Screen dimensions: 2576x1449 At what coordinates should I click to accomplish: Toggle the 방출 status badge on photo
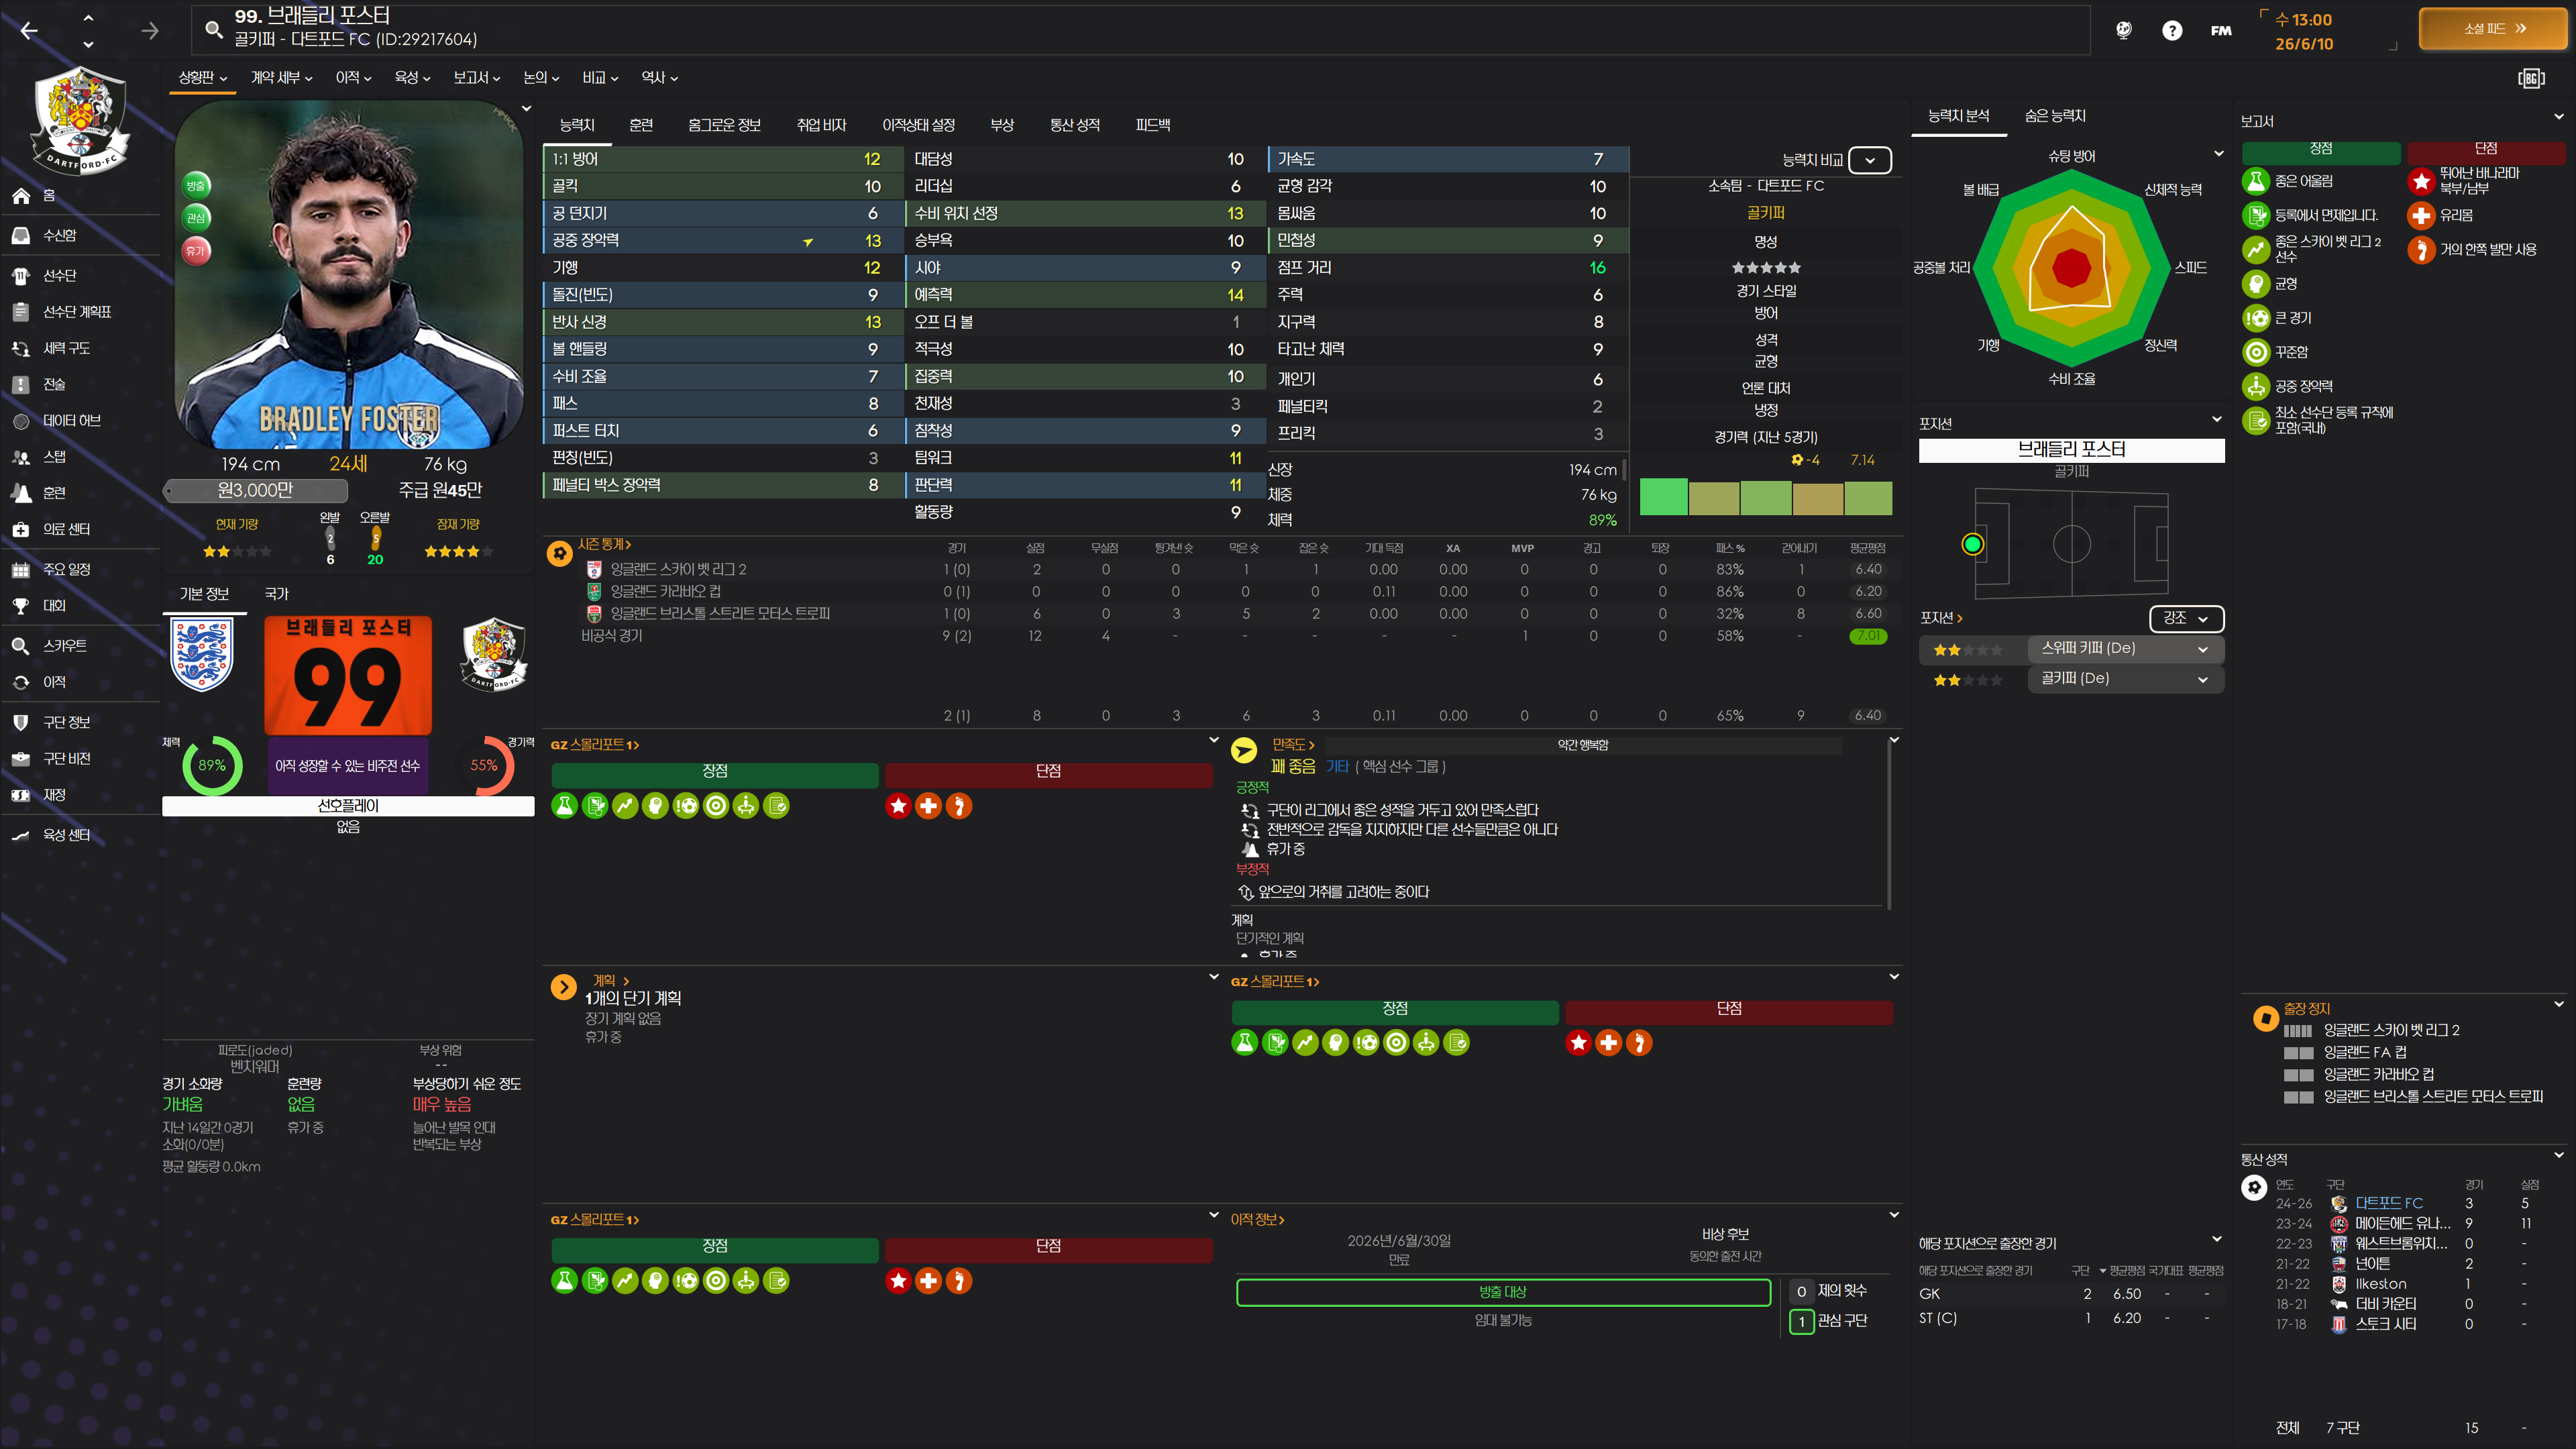(x=196, y=185)
